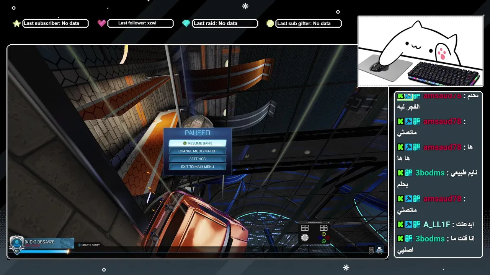The image size is (490, 275).
Task: Click the XP progress bar under player name
Action: [x=44, y=251]
